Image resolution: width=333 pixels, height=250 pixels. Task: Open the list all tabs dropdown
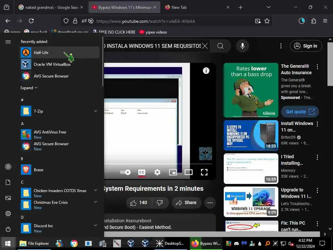pos(268,7)
